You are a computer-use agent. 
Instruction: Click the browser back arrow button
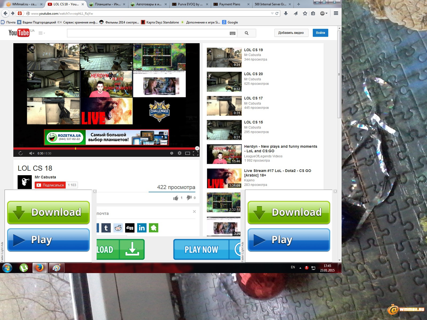(5, 13)
